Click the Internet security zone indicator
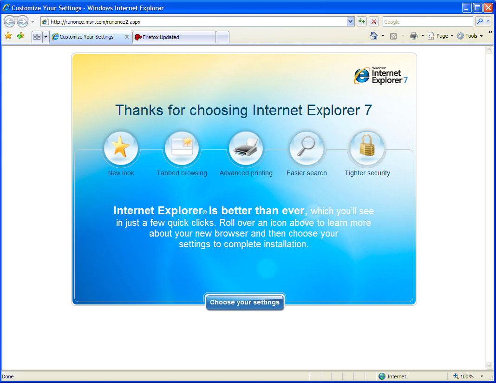Viewport: 496px width, 383px height. pos(392,376)
